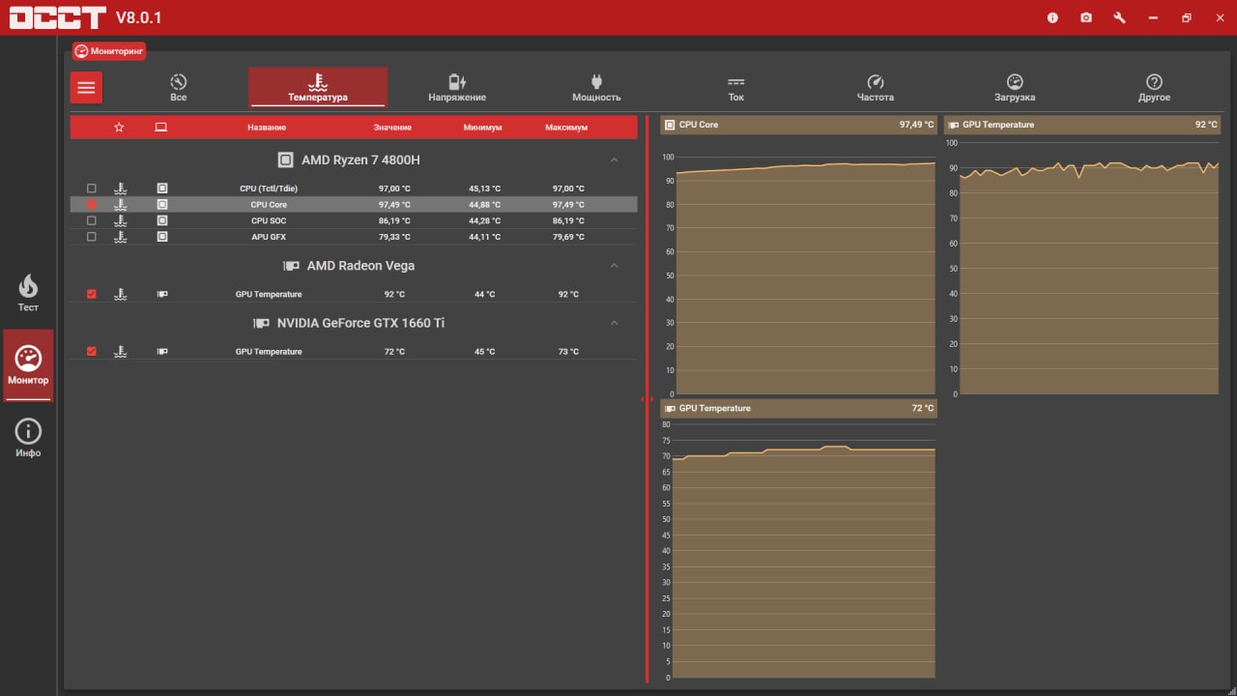Open the Тест flame section
The width and height of the screenshot is (1237, 696).
click(28, 293)
